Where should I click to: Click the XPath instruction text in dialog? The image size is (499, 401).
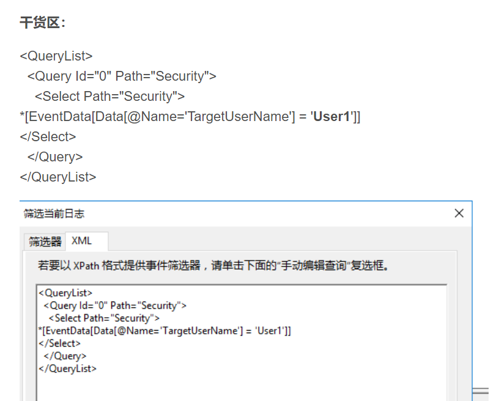click(x=213, y=266)
